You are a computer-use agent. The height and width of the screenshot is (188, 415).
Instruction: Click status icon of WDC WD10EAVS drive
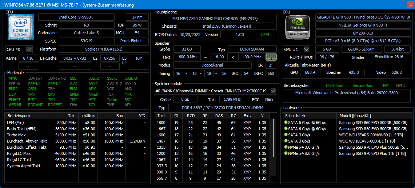pyautogui.click(x=286, y=141)
